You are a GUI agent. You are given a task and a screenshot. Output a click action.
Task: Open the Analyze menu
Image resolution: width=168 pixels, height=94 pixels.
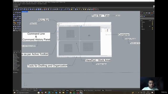point(46,2)
